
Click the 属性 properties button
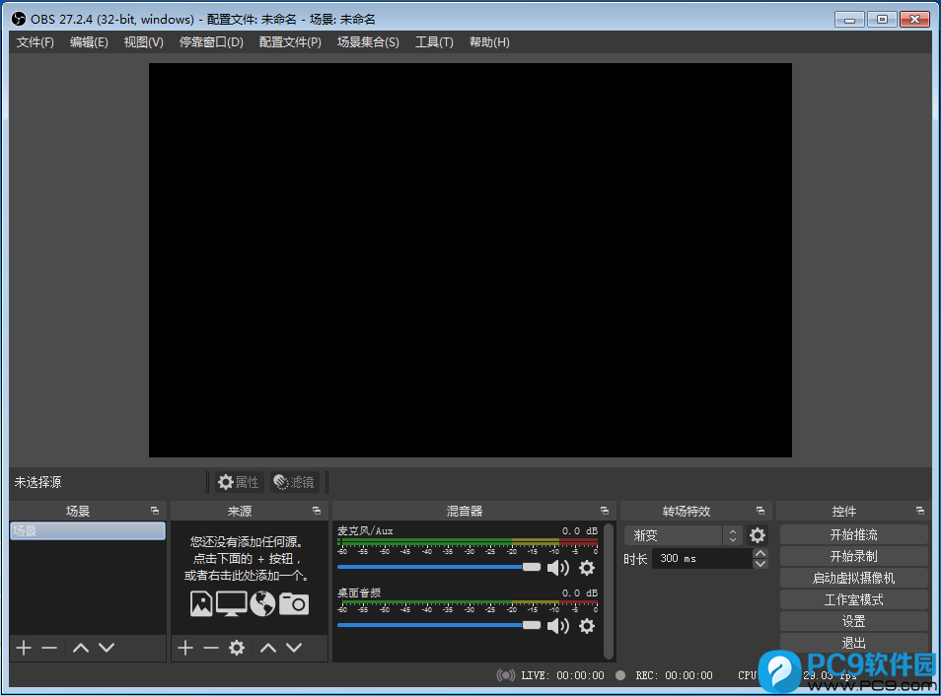[239, 482]
